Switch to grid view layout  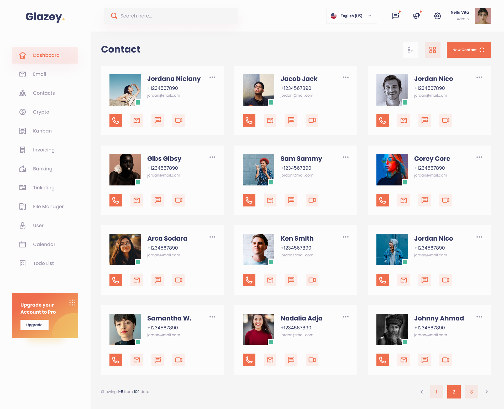pos(433,50)
